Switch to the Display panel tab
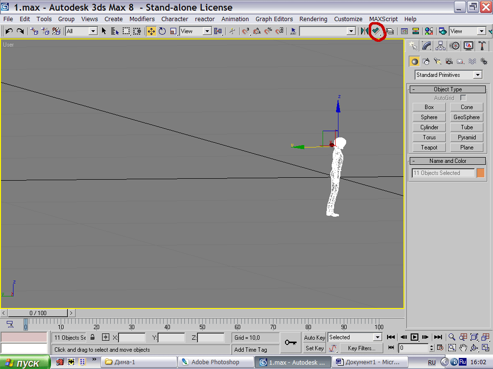The height and width of the screenshot is (369, 493). (468, 46)
